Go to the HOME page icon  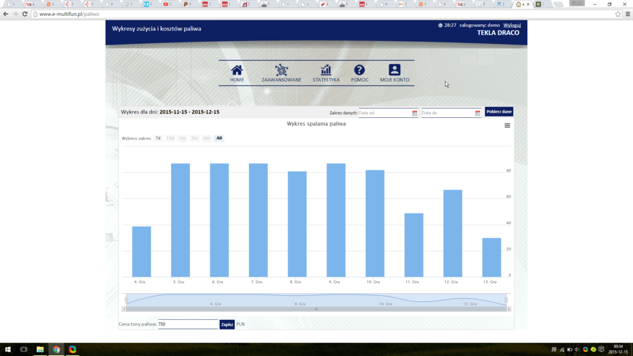237,70
